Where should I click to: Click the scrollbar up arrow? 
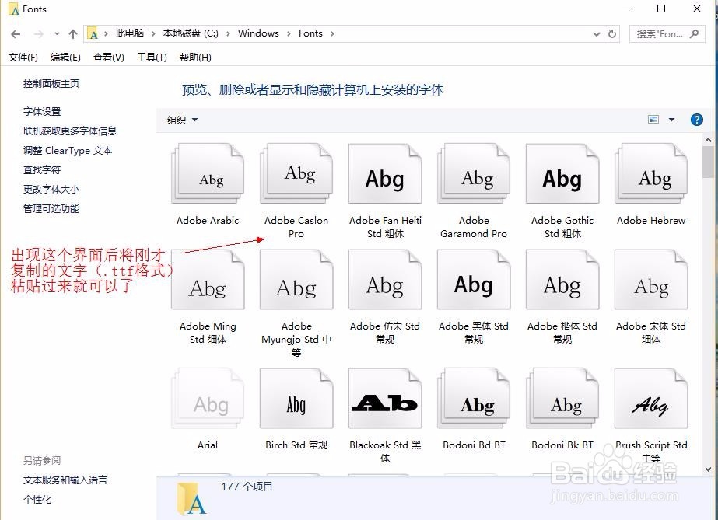pos(709,140)
